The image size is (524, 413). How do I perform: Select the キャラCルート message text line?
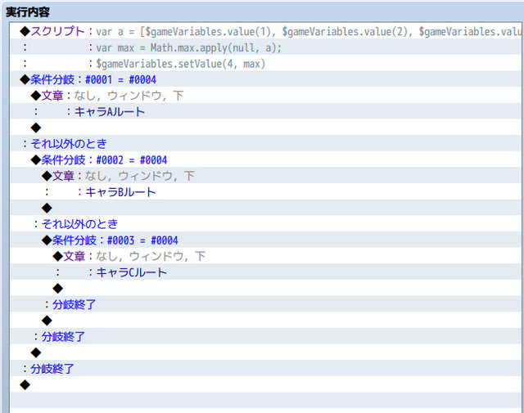tap(265, 272)
